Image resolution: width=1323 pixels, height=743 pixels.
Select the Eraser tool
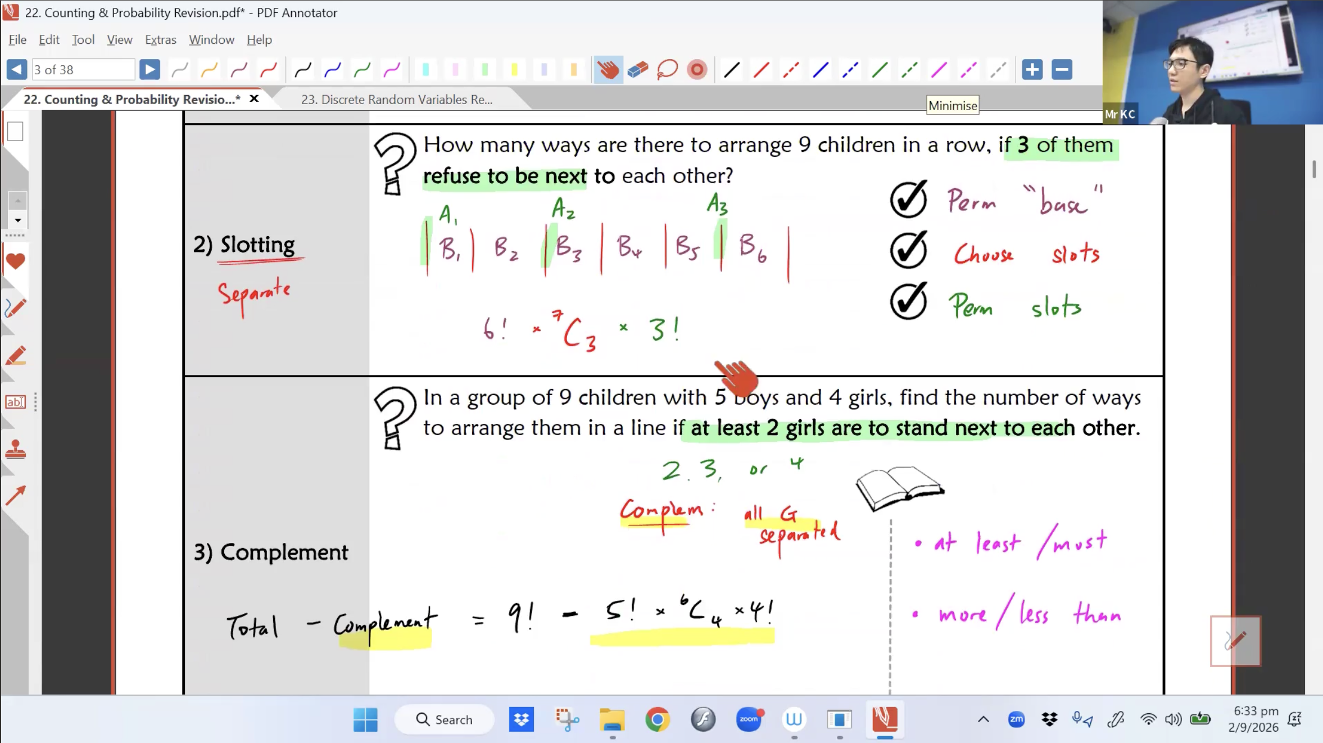coord(638,70)
